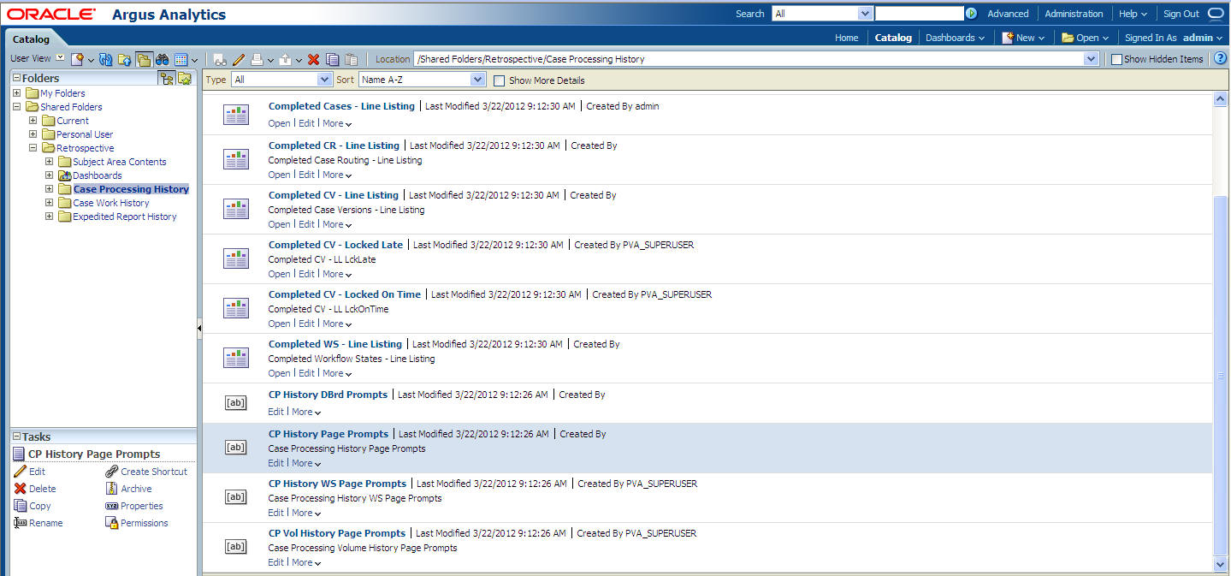The height and width of the screenshot is (576, 1231).
Task: Click the CP Vol History Page Prompts [ab] icon
Action: tap(235, 546)
